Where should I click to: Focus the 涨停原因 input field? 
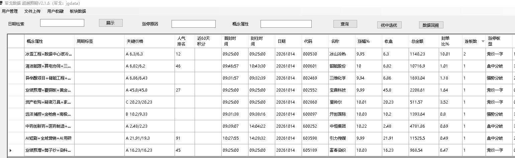pyautogui.click(x=194, y=24)
